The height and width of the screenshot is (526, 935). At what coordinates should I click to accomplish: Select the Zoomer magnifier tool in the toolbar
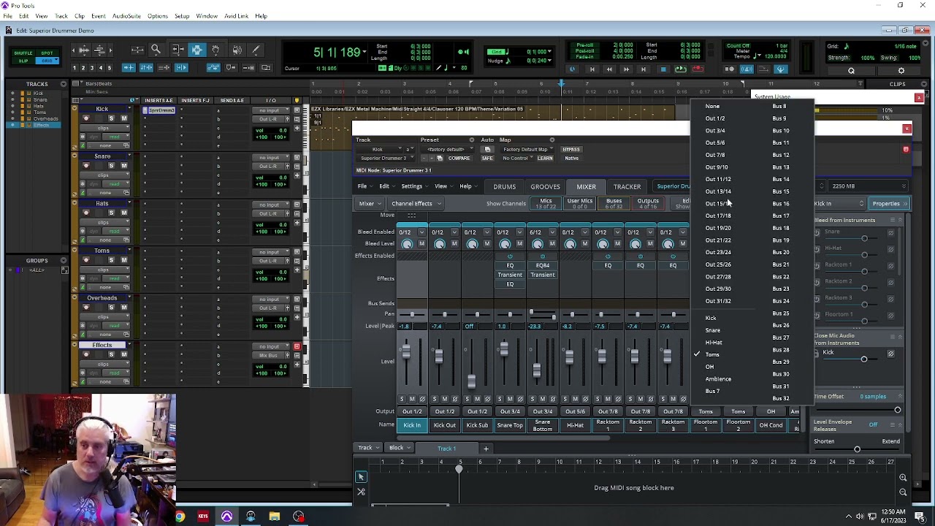pyautogui.click(x=156, y=50)
